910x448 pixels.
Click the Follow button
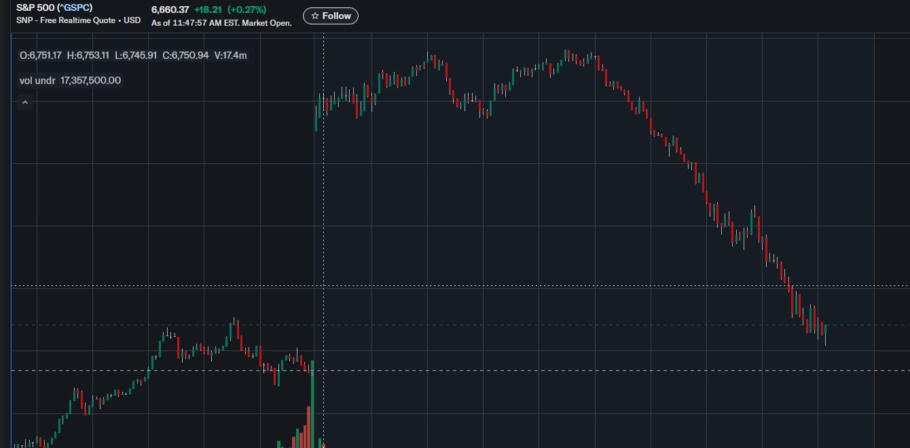pyautogui.click(x=331, y=16)
